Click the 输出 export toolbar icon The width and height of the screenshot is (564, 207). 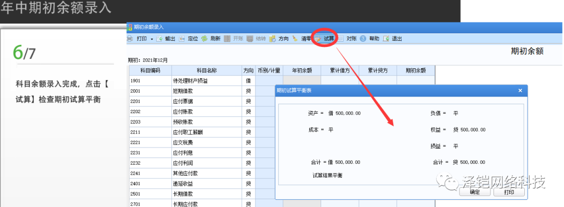159,39
